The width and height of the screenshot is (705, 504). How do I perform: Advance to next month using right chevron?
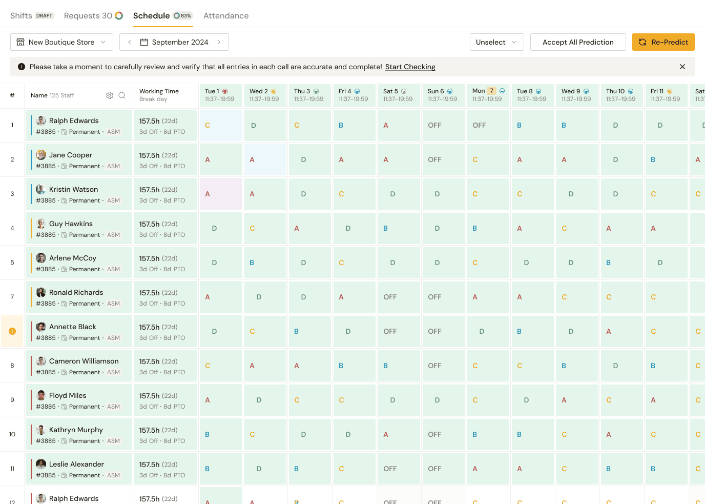pyautogui.click(x=219, y=42)
